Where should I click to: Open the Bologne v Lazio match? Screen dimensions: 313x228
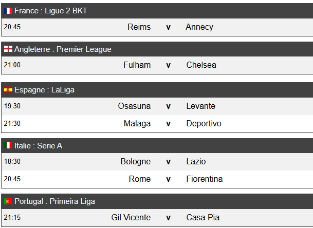click(157, 162)
